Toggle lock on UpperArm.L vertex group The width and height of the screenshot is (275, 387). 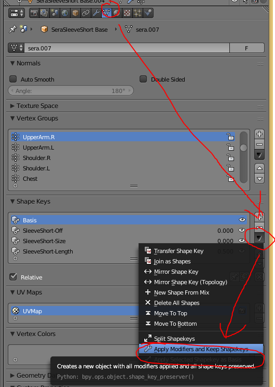pos(230,148)
